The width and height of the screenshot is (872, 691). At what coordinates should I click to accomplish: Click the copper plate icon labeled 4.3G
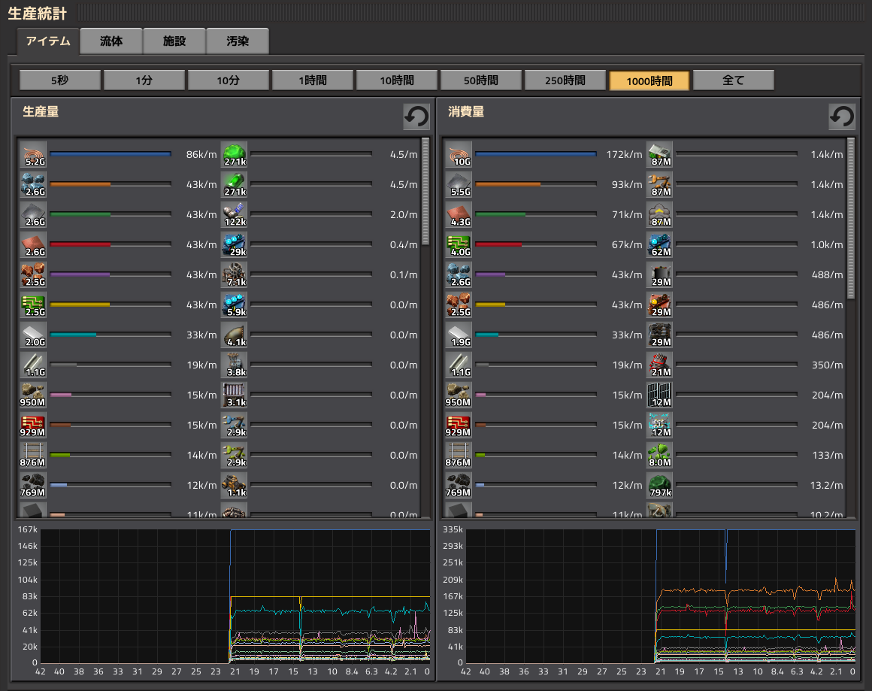(459, 214)
